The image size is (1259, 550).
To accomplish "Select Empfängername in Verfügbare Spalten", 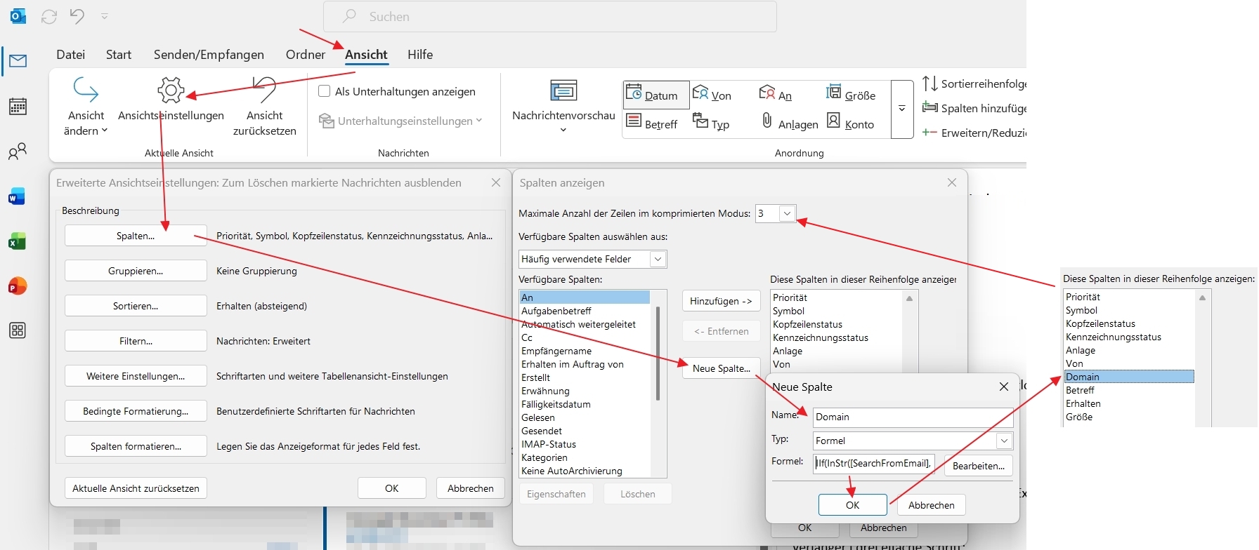I will (556, 351).
